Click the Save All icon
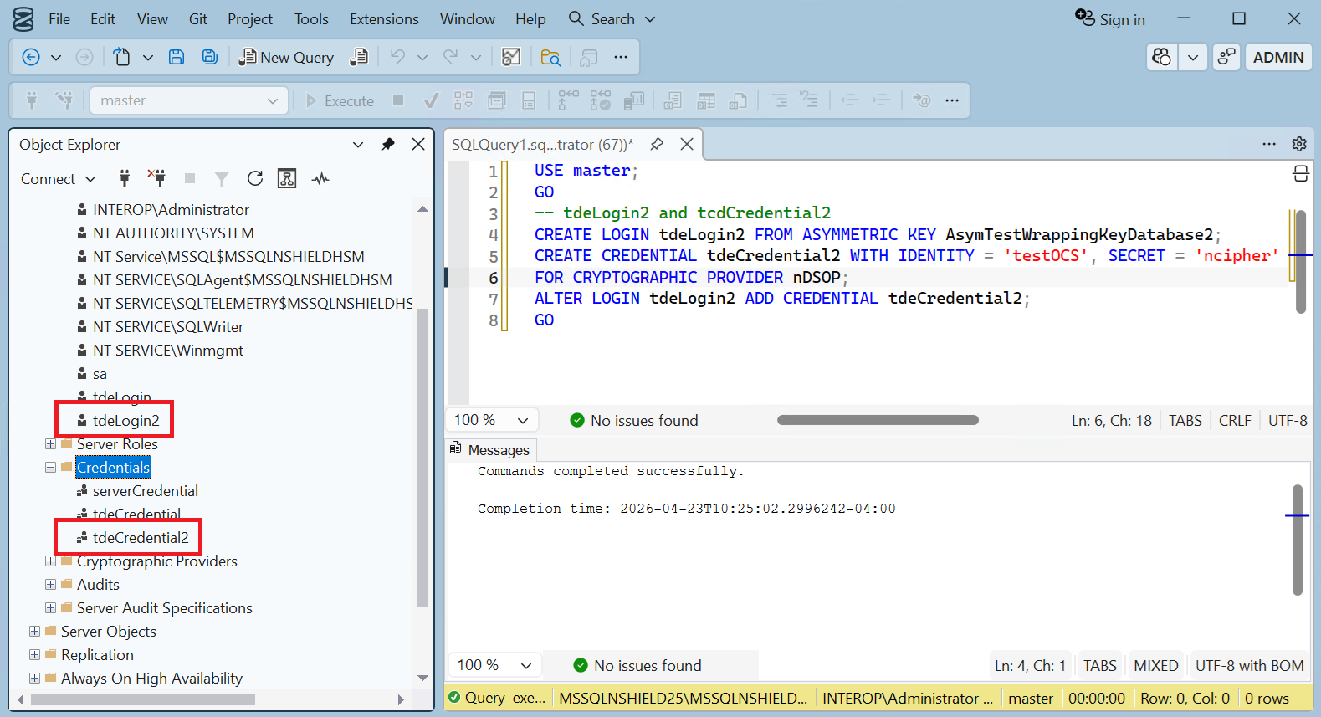Viewport: 1321px width, 717px height. tap(210, 57)
